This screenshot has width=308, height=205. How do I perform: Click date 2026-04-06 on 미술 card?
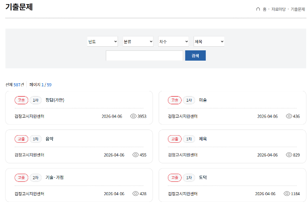pos(267,116)
